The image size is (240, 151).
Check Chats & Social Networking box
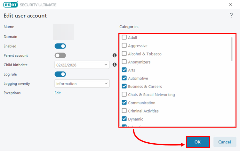pyautogui.click(x=124, y=94)
